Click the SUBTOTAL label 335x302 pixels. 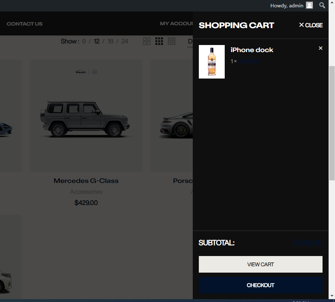point(216,243)
